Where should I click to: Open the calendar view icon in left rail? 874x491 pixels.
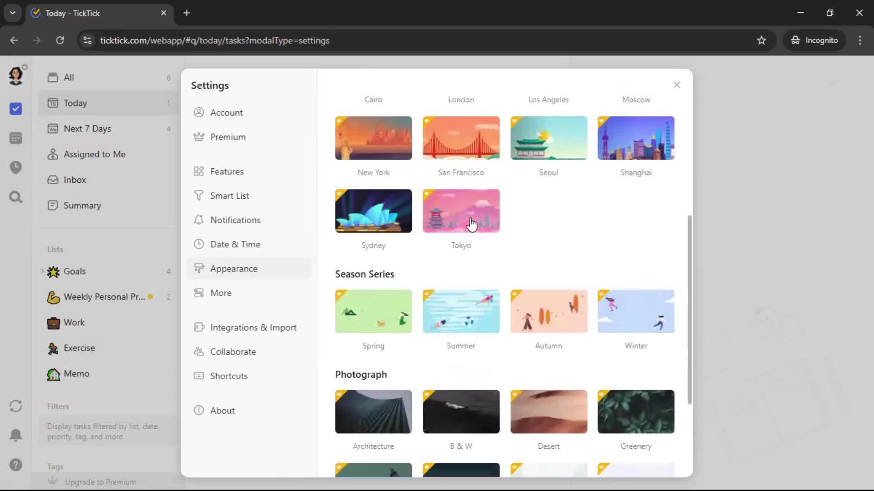click(15, 138)
